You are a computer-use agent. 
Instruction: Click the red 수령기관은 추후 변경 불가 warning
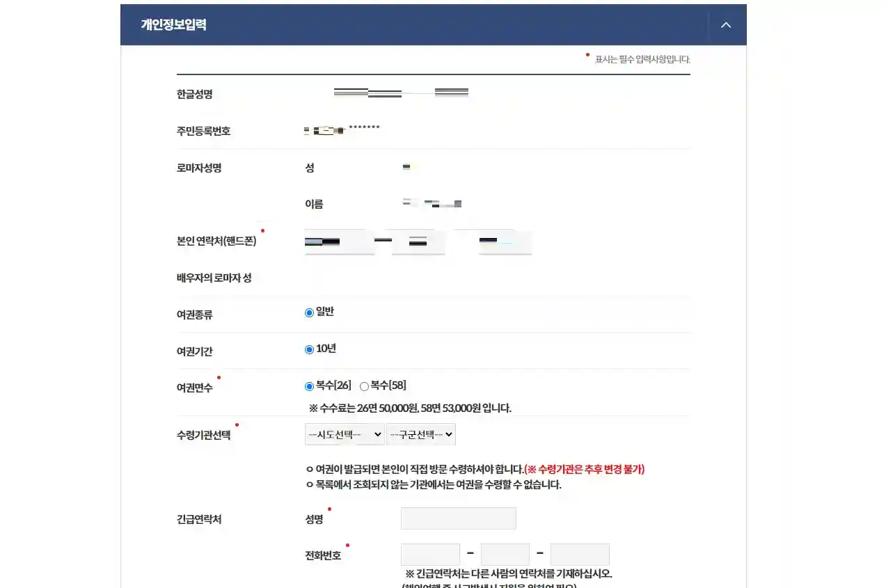(585, 469)
